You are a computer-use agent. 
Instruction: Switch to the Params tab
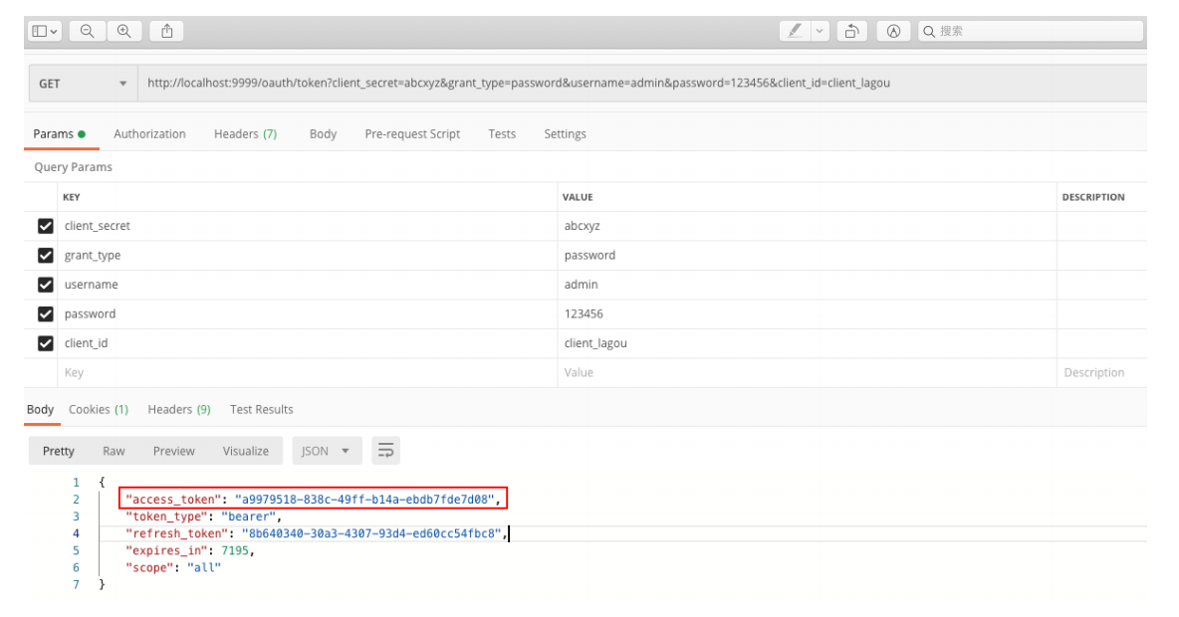[60, 133]
